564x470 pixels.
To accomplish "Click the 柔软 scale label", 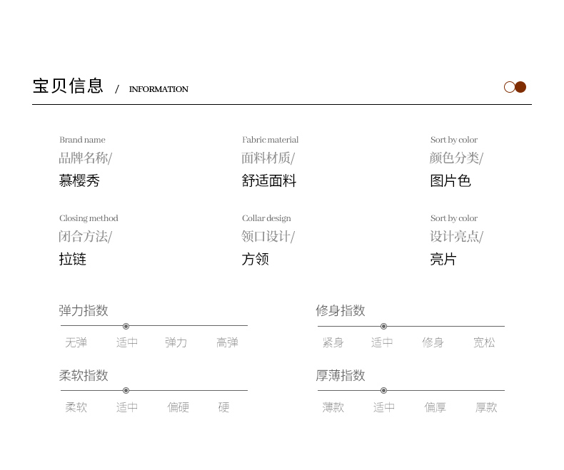I will 76,407.
